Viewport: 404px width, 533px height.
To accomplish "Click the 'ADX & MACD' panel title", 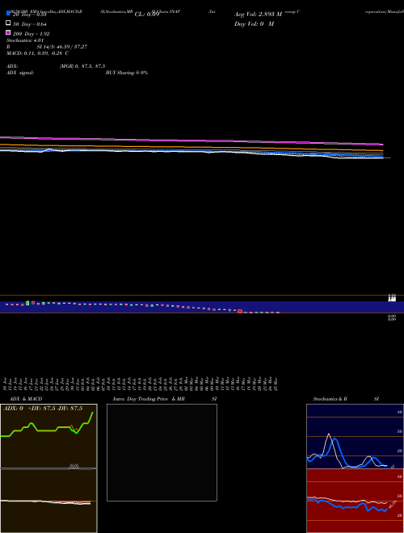I will click(x=26, y=399).
